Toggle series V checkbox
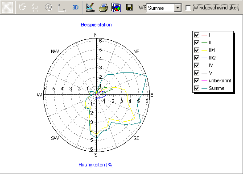 (x=197, y=73)
